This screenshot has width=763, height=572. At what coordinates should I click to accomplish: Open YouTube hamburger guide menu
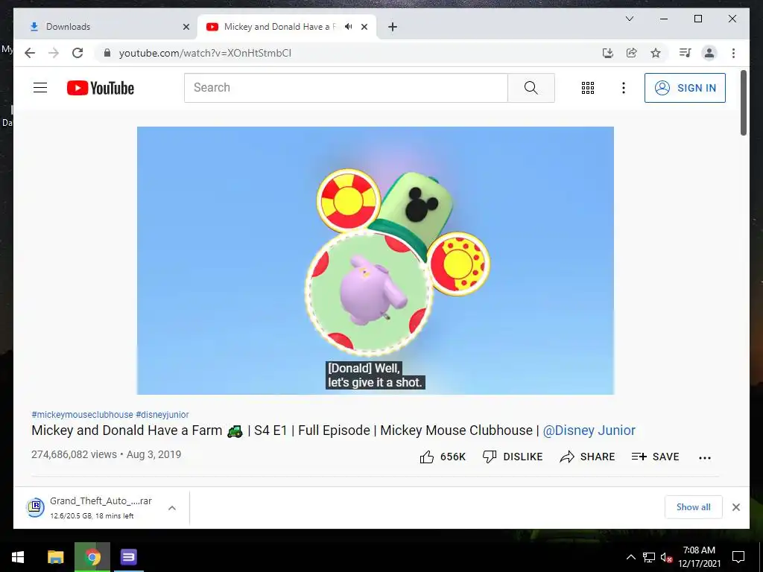click(40, 88)
